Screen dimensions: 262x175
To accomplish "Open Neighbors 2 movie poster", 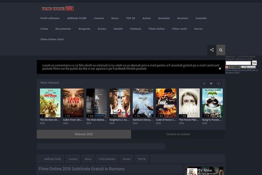I will 120,103.
